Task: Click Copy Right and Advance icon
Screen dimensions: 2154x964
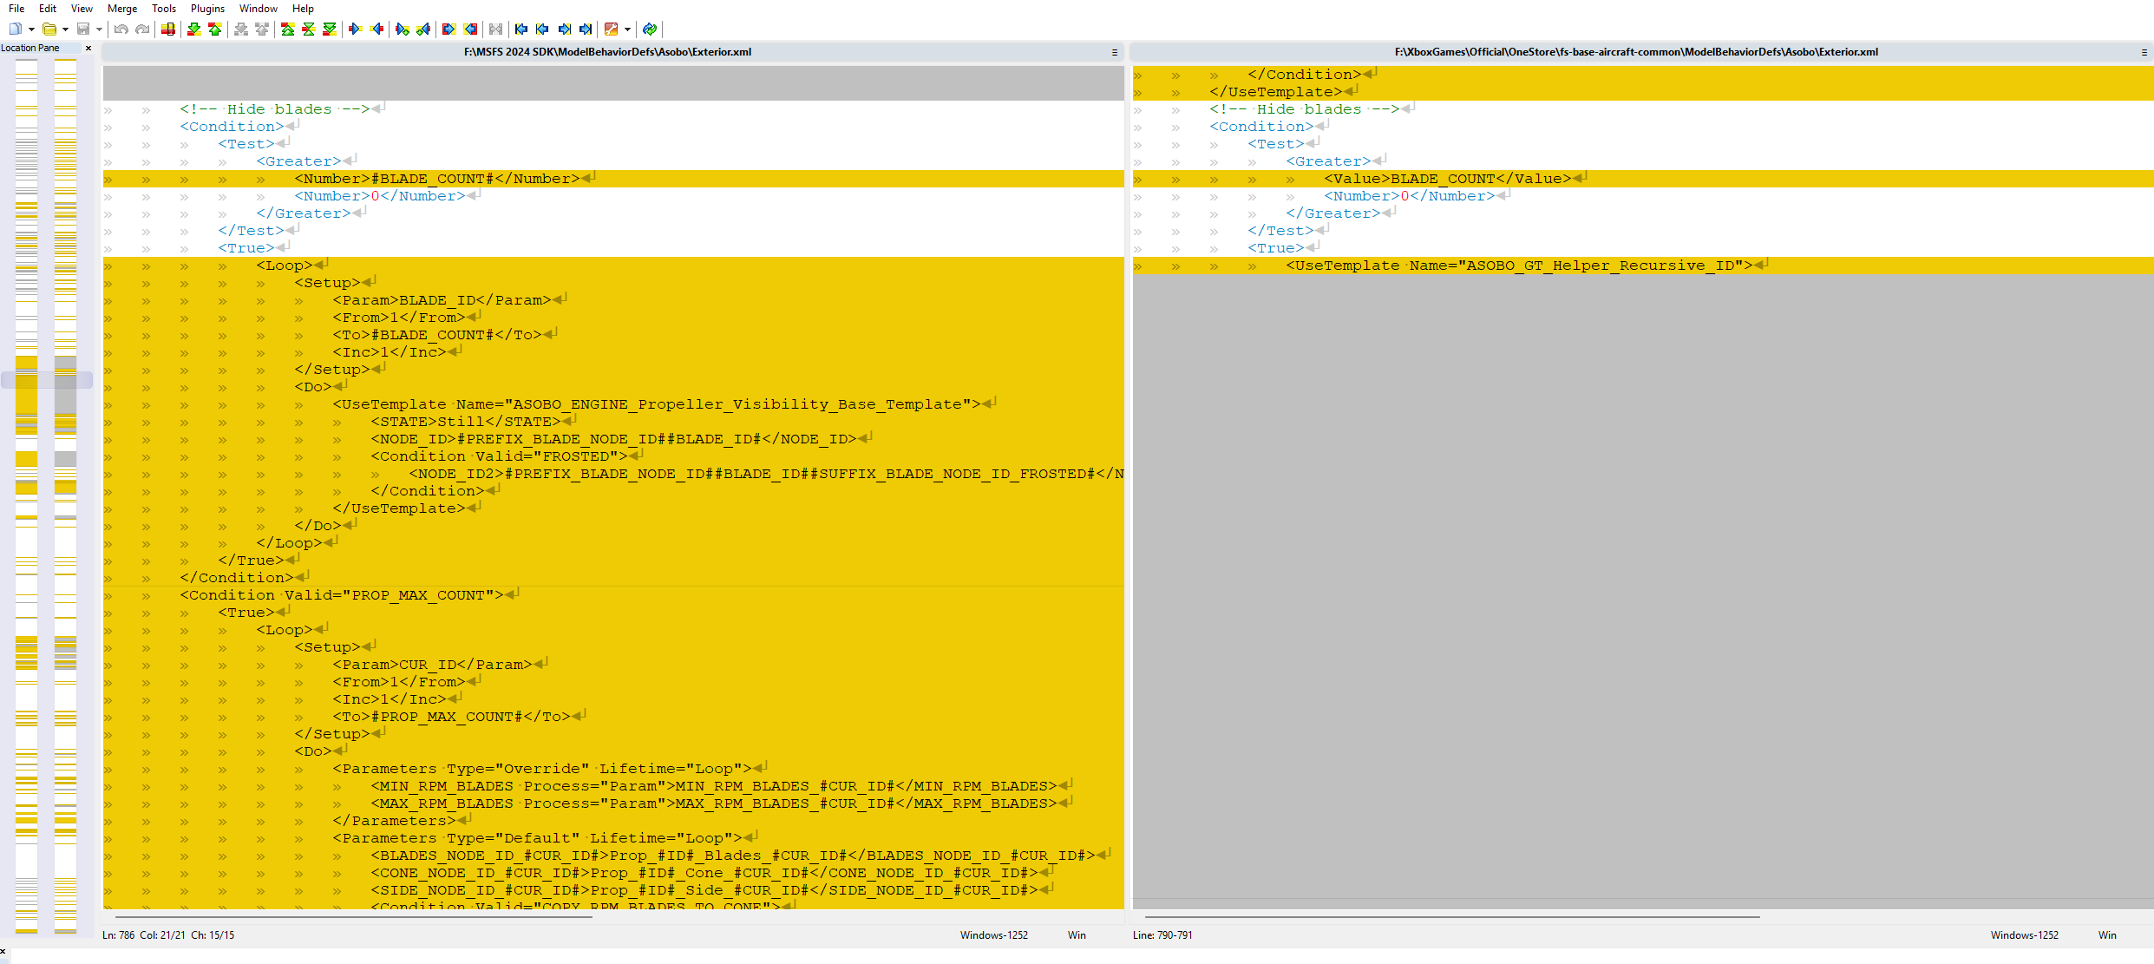Action: (x=403, y=29)
